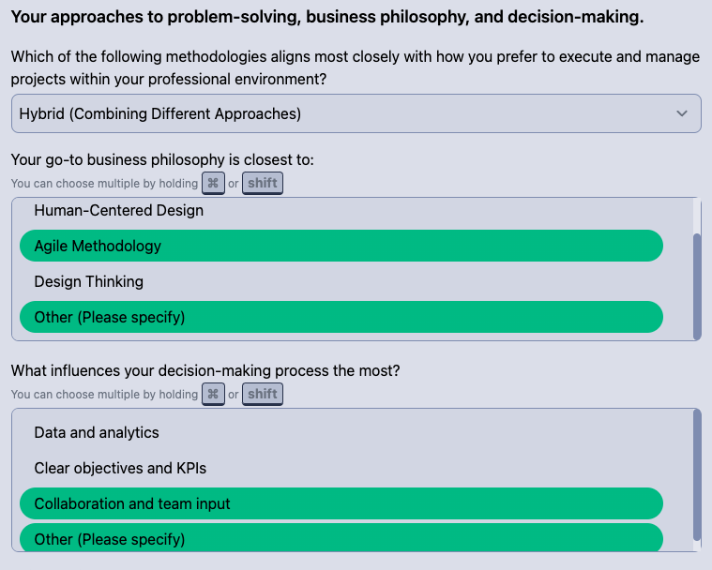The width and height of the screenshot is (712, 570).
Task: Pick Clear objectives and KPIs option
Action: [120, 468]
